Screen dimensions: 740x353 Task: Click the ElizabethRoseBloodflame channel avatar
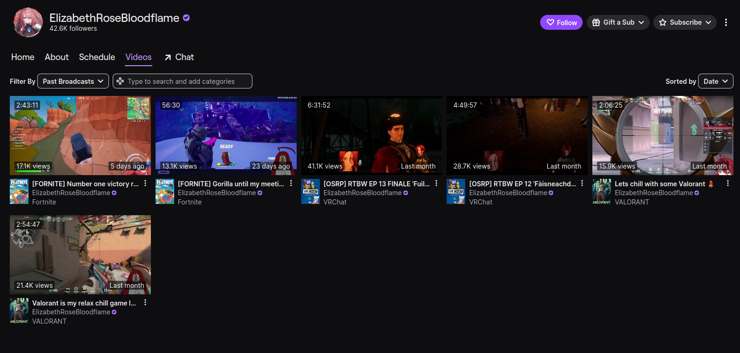(28, 22)
